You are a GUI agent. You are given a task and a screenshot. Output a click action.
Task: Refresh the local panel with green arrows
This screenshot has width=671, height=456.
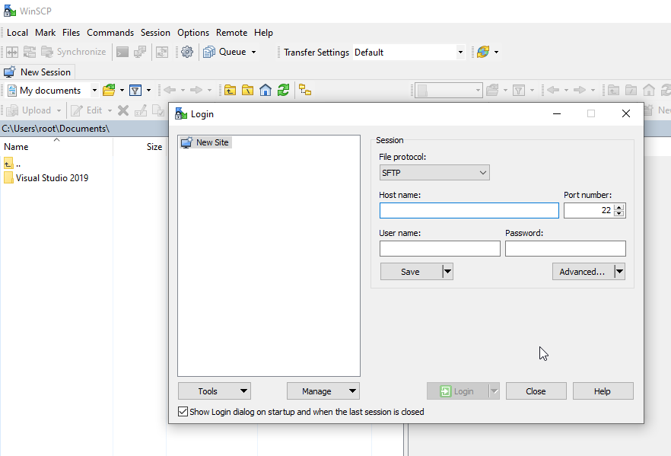(x=283, y=91)
